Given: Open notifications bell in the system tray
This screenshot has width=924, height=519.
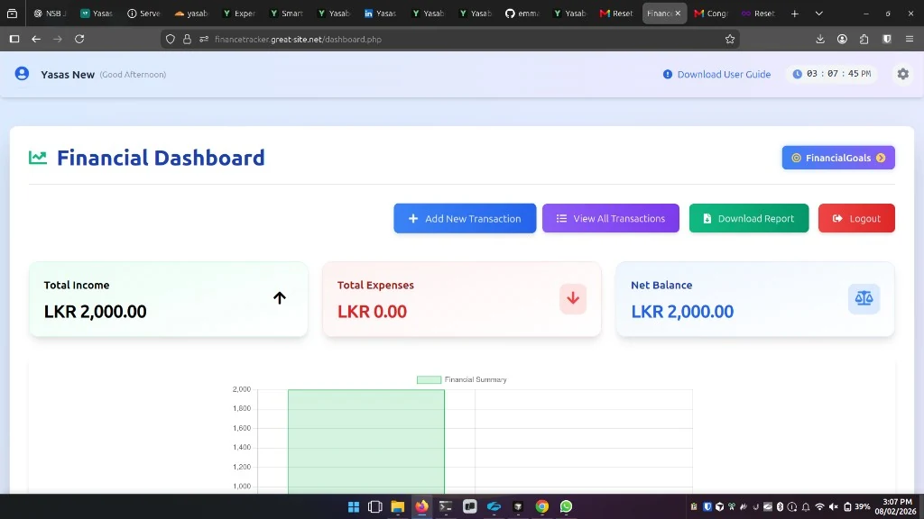Looking at the screenshot, I should point(806,506).
